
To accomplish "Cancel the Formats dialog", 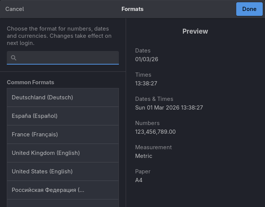I will [x=15, y=9].
